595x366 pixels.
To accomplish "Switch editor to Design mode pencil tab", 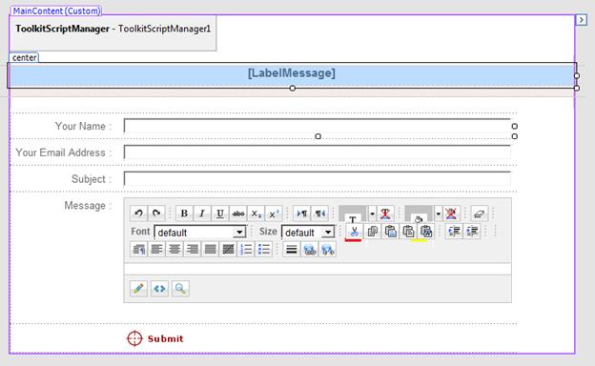I will point(138,289).
